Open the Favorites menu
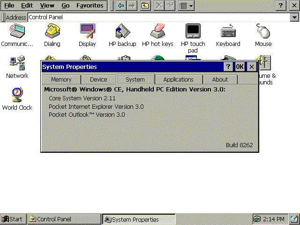 [90, 6]
